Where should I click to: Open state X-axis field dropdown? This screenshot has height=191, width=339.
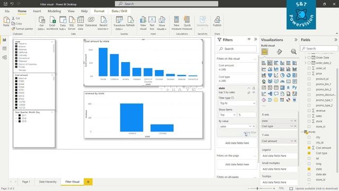[x=291, y=121]
